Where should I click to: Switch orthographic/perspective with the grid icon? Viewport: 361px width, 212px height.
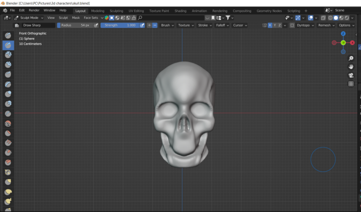click(351, 83)
